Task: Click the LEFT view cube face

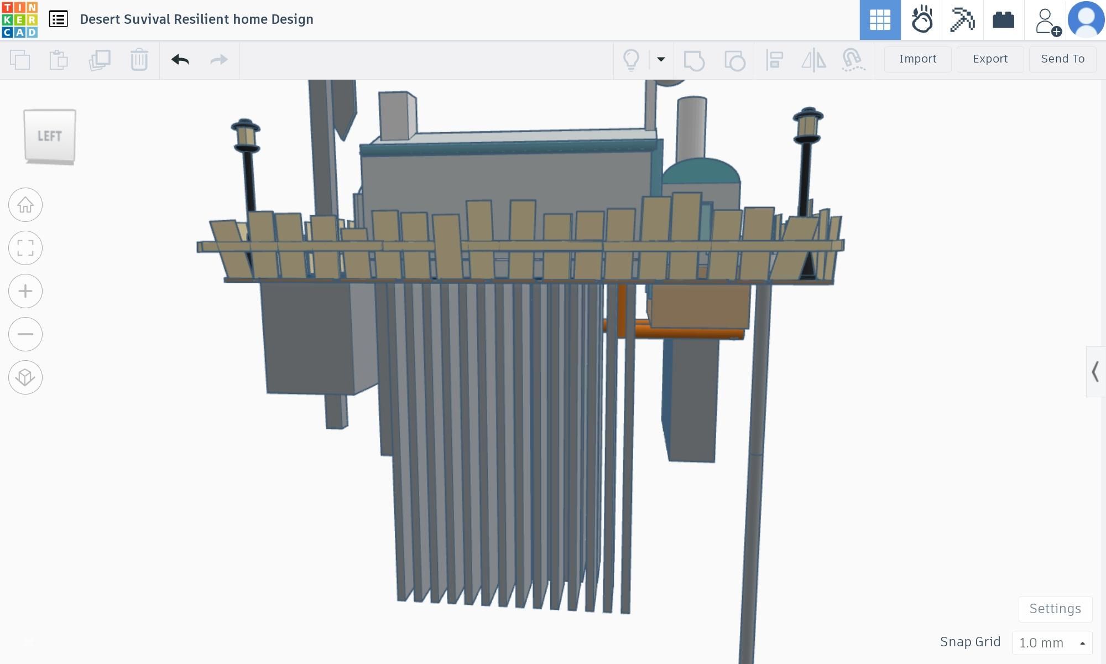Action: click(x=49, y=136)
